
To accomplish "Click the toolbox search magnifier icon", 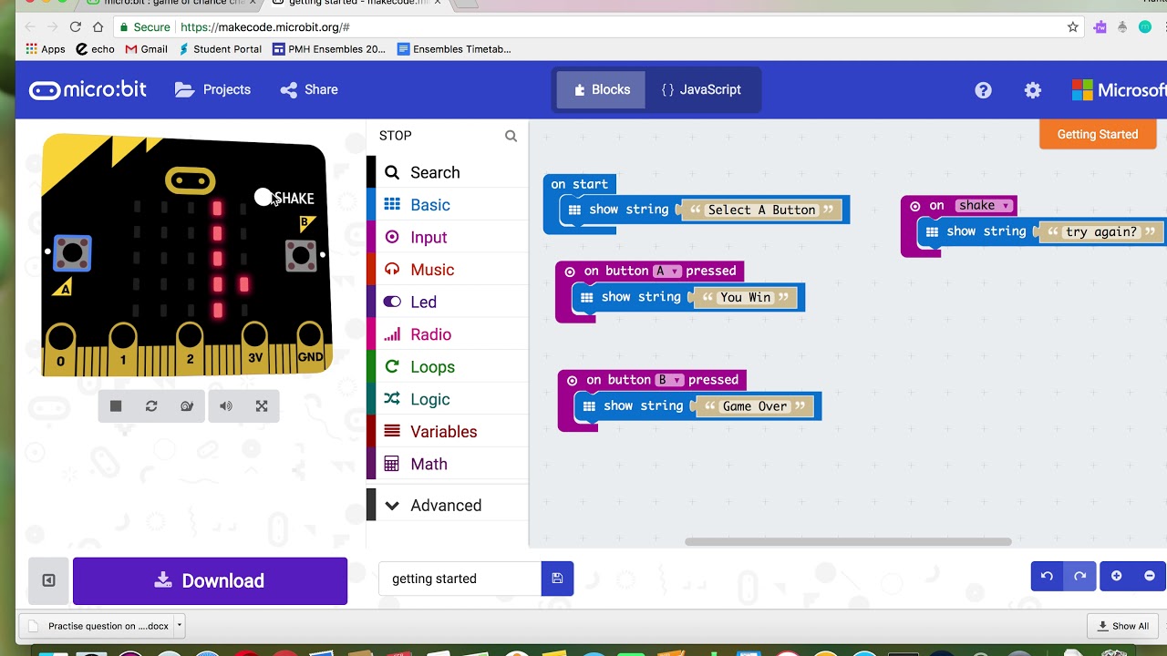I will [x=511, y=136].
